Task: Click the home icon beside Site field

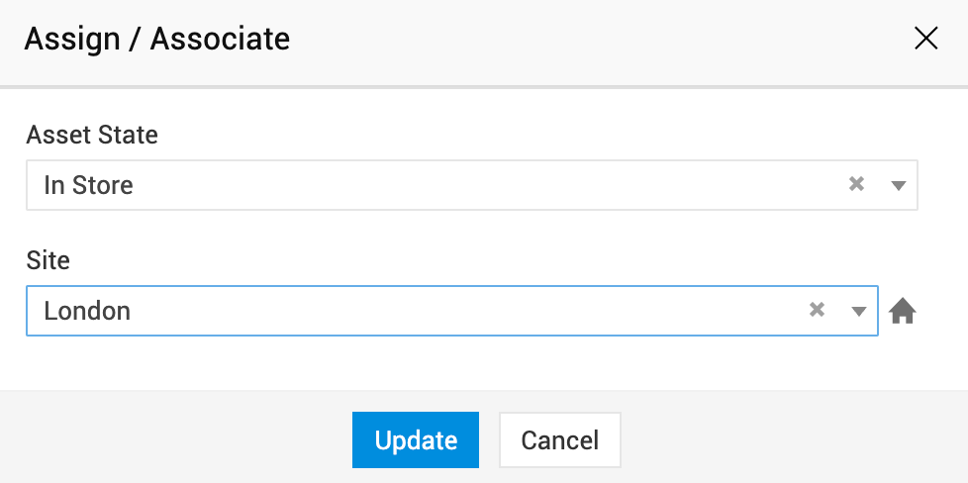Action: [x=903, y=312]
